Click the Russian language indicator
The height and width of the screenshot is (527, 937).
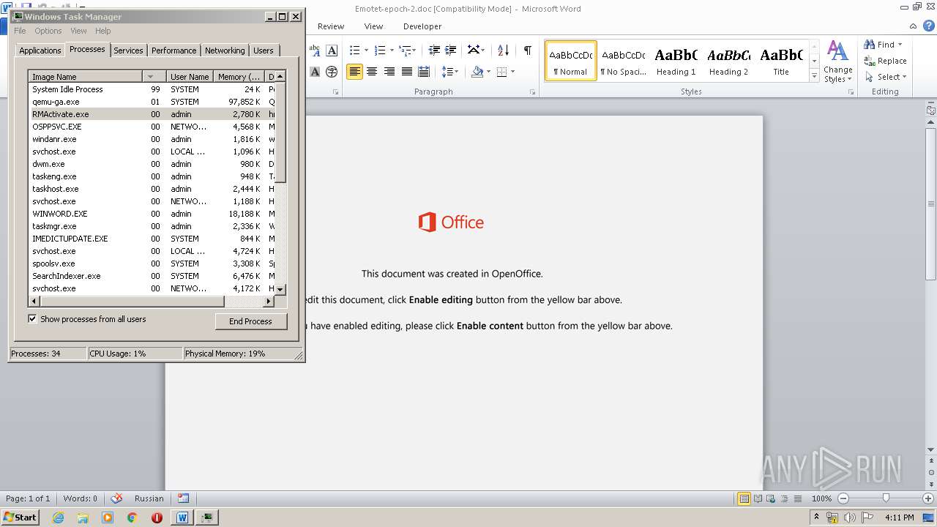coord(149,498)
